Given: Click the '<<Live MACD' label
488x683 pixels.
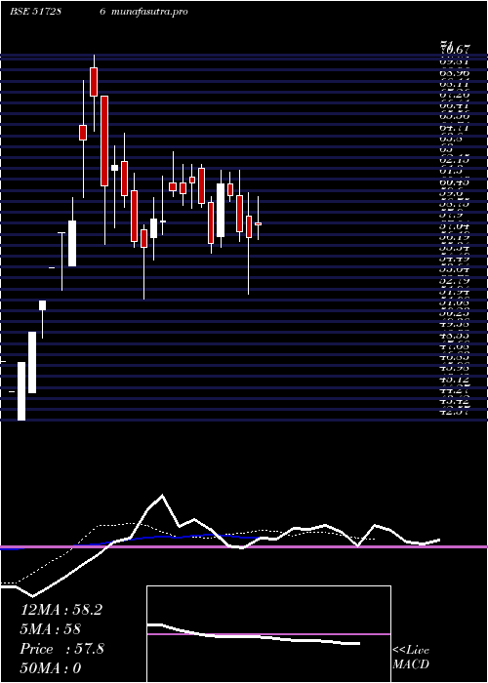Looking at the screenshot, I should pos(411,658).
